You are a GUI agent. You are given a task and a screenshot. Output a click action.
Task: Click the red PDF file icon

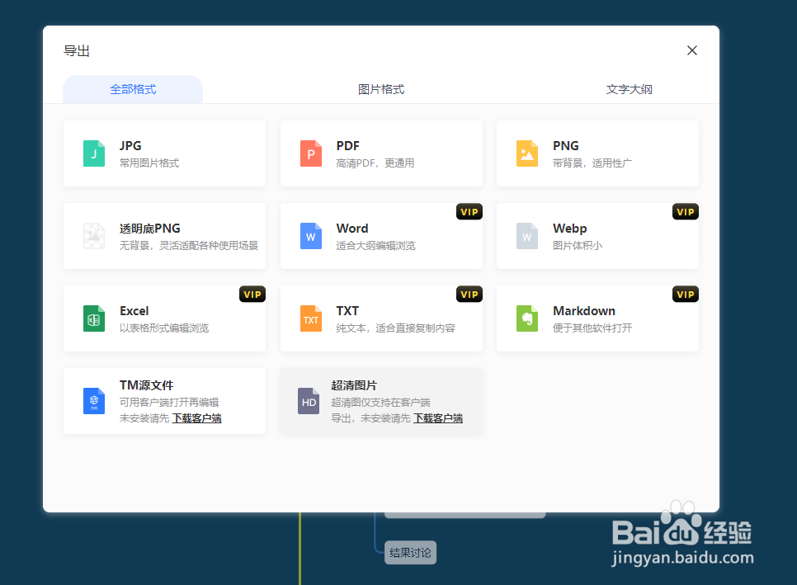[x=310, y=153]
